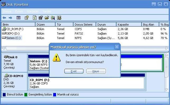Open the Dosya menu
Screen dimensions: 170x105
pos(7,11)
